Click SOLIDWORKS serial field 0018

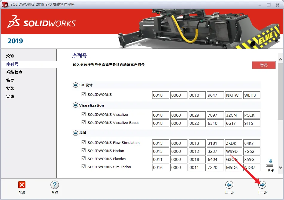tap(161, 95)
